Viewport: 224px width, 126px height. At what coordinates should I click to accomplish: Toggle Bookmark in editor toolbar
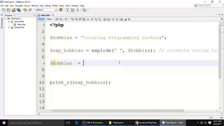click(x=100, y=19)
